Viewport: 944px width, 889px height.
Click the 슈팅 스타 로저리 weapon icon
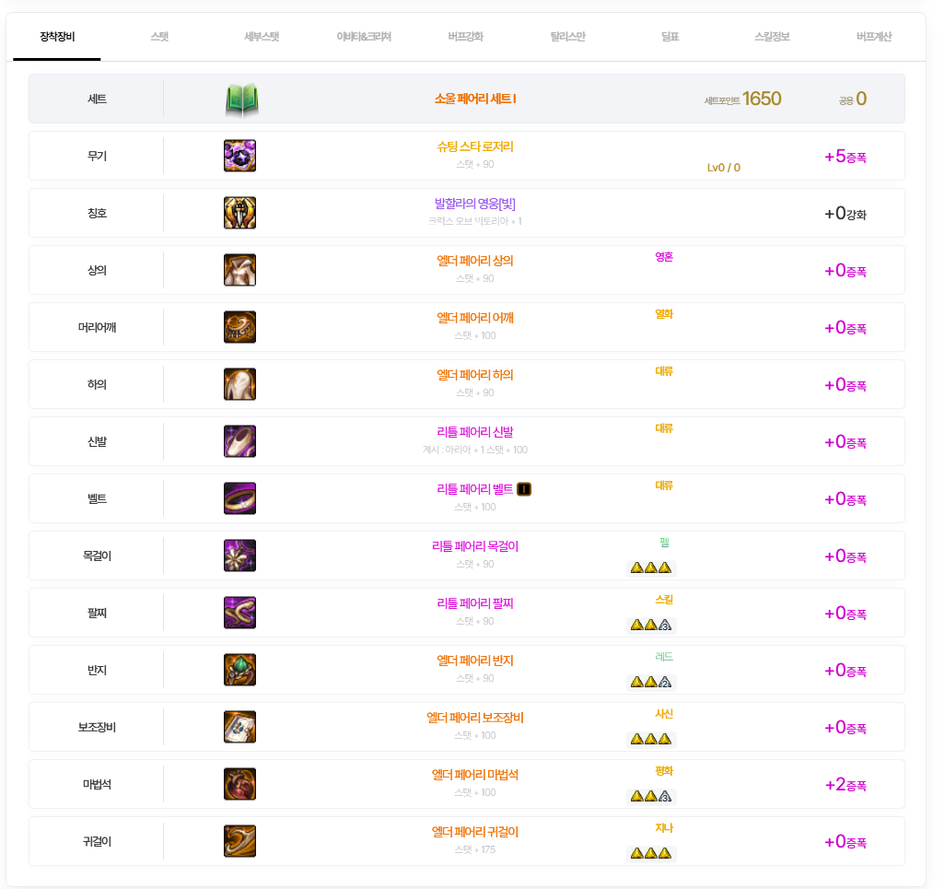[239, 156]
